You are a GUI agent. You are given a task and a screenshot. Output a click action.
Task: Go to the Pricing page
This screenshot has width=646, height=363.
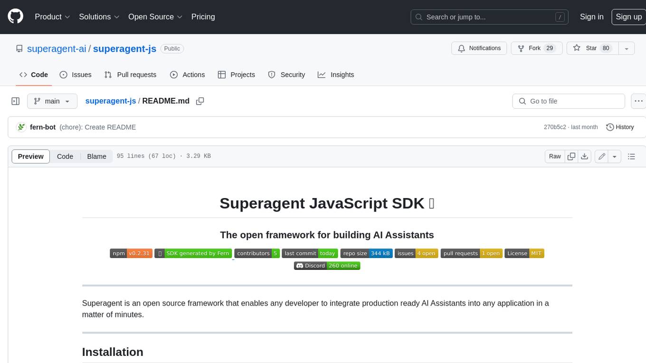tap(203, 17)
